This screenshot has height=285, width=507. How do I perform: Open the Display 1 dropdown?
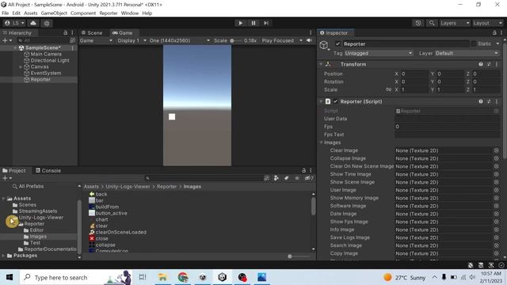click(x=132, y=40)
